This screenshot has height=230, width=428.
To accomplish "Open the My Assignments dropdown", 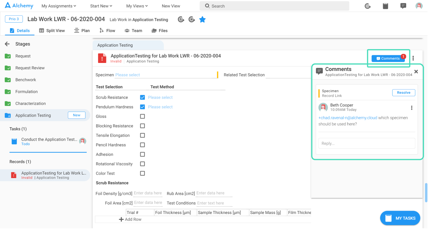I will pyautogui.click(x=59, y=6).
